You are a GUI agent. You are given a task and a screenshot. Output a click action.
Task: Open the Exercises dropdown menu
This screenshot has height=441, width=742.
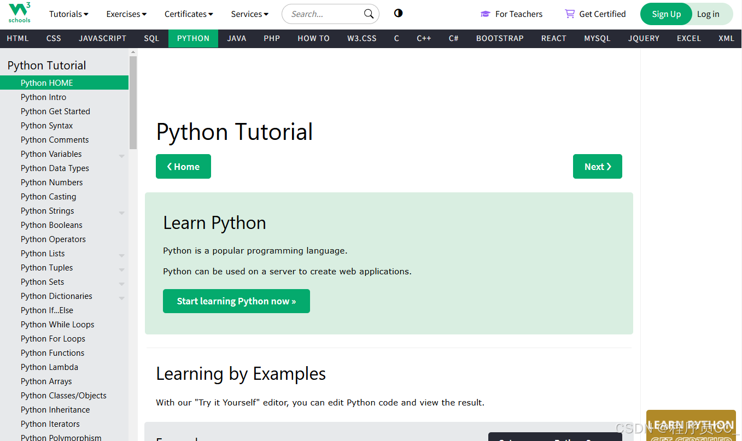[126, 14]
